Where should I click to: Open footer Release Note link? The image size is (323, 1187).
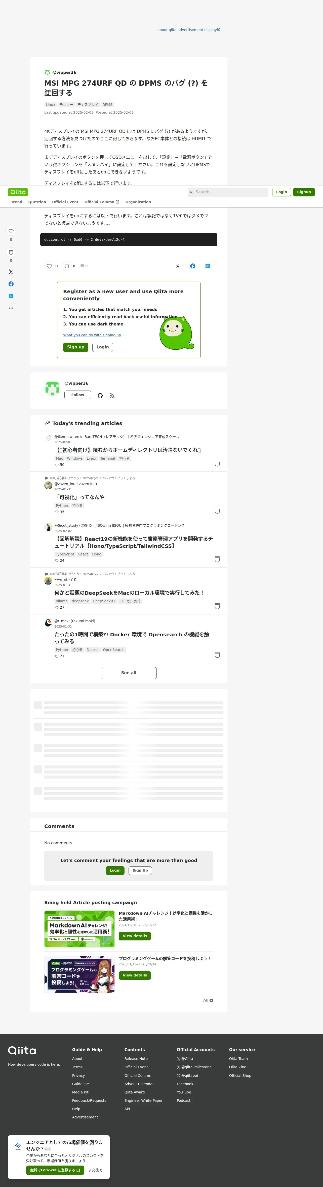[136, 1058]
